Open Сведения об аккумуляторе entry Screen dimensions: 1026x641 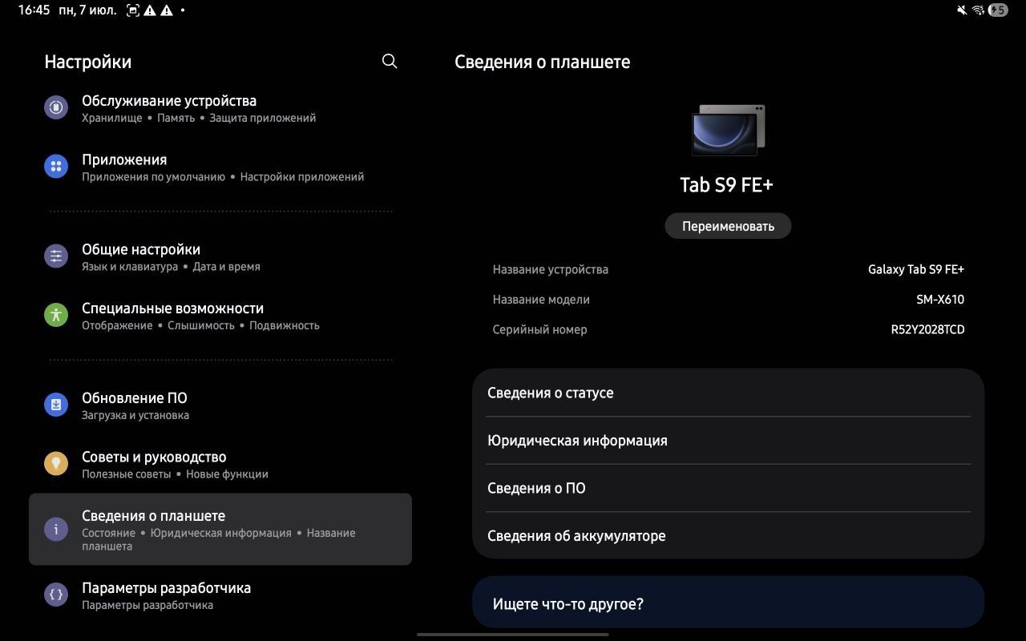[x=728, y=535]
